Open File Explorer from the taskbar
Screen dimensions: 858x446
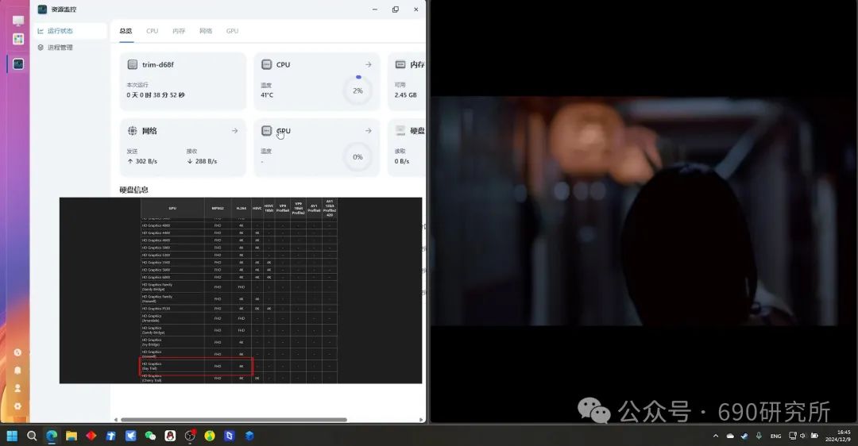(x=71, y=436)
